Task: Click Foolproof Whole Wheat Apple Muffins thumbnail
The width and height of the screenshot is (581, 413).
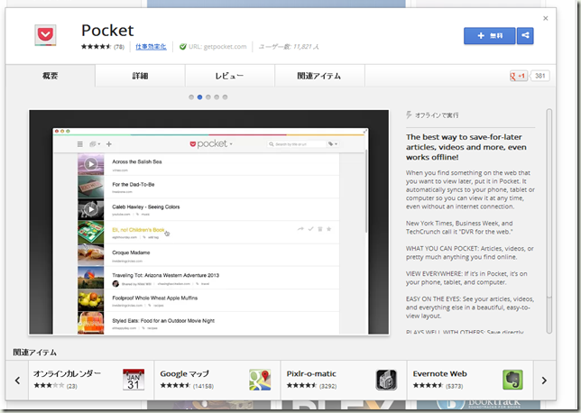Action: pyautogui.click(x=91, y=300)
